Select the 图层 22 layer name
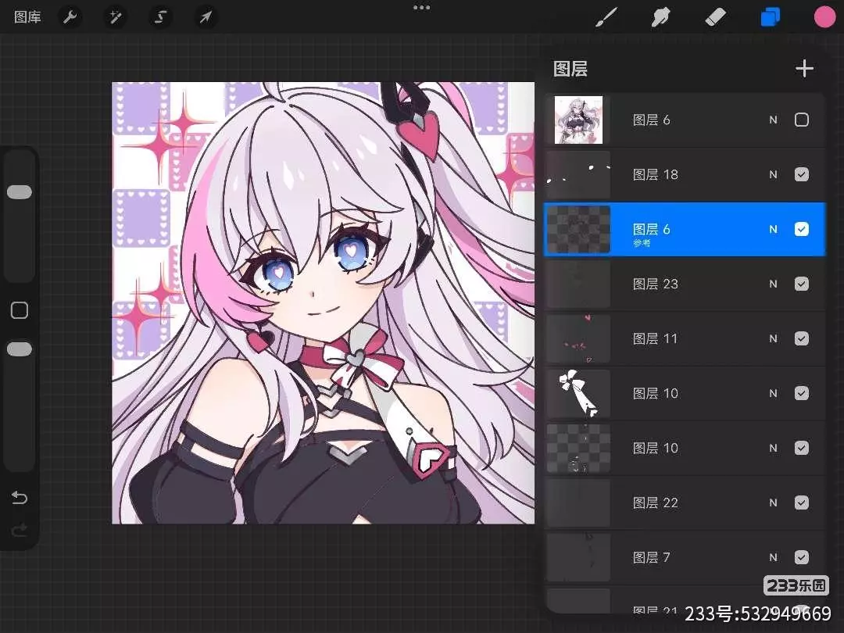 [x=655, y=502]
